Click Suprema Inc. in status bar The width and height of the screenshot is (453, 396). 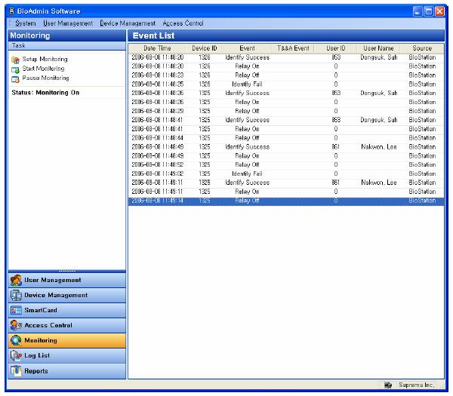(416, 385)
